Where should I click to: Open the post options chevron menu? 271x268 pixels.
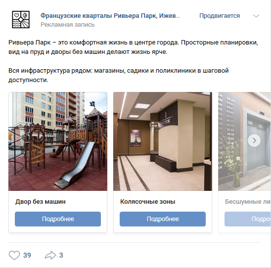[256, 16]
